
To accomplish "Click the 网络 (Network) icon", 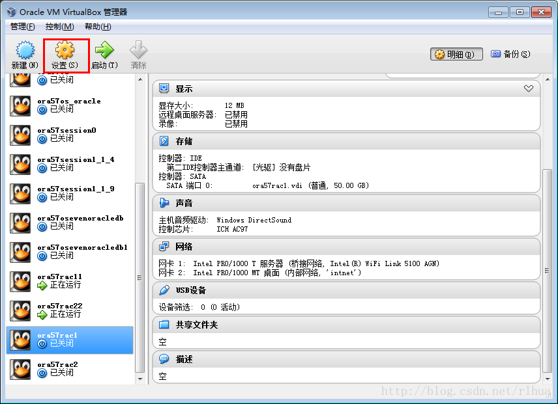I will (x=164, y=246).
